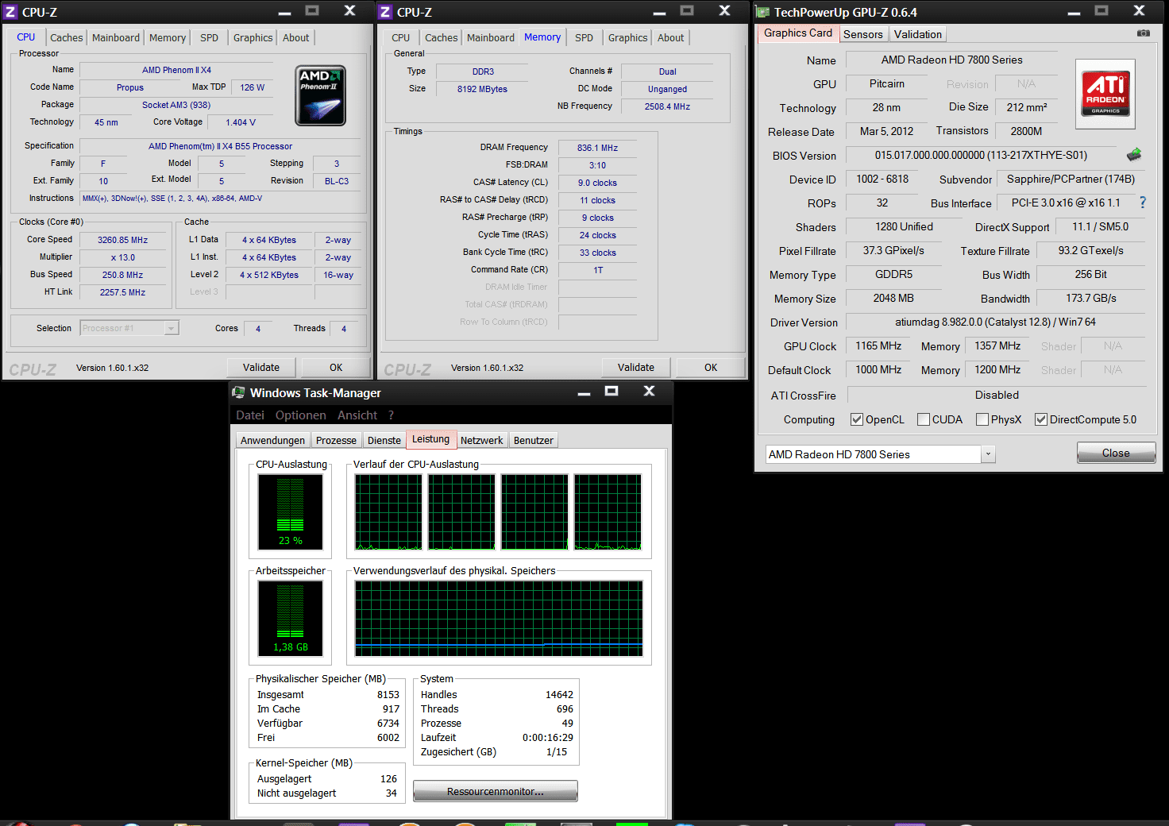Select the Graphics Card tab in GPU-Z
1169x826 pixels.
[x=798, y=33]
